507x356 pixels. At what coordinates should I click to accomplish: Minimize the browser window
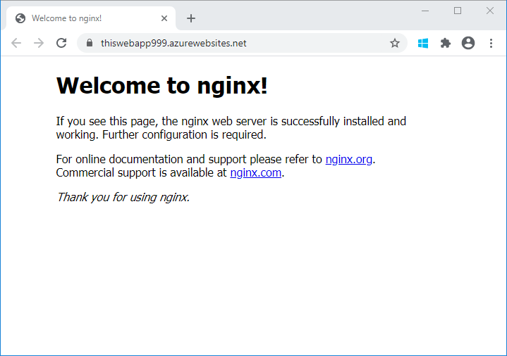pyautogui.click(x=425, y=11)
